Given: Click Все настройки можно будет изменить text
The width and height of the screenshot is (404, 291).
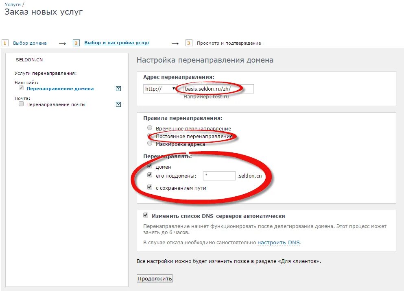Looking at the screenshot, I should pos(229,261).
